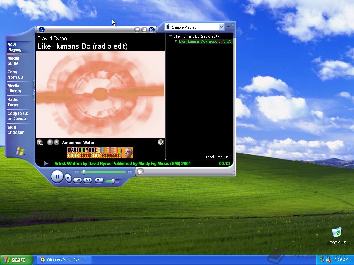
Task: Skip to the next track
Action: pos(87,180)
